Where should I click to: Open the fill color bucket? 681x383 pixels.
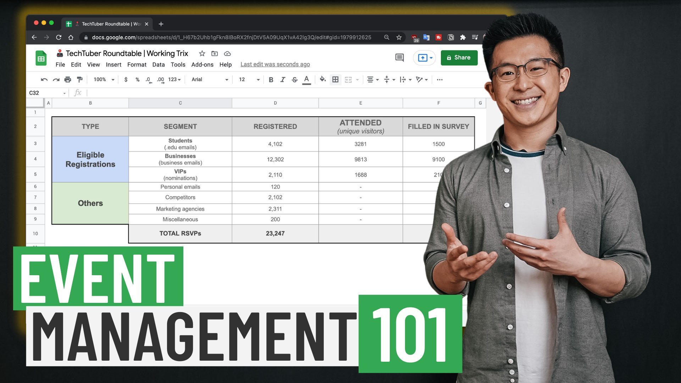pos(322,79)
